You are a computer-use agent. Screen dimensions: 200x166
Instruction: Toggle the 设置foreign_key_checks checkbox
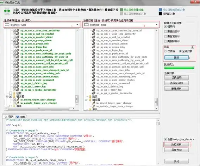coord(165,139)
